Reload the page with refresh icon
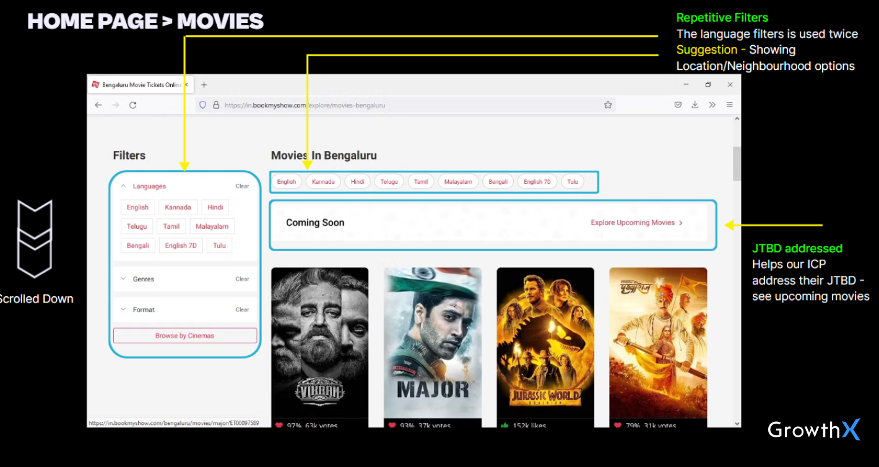 132,105
